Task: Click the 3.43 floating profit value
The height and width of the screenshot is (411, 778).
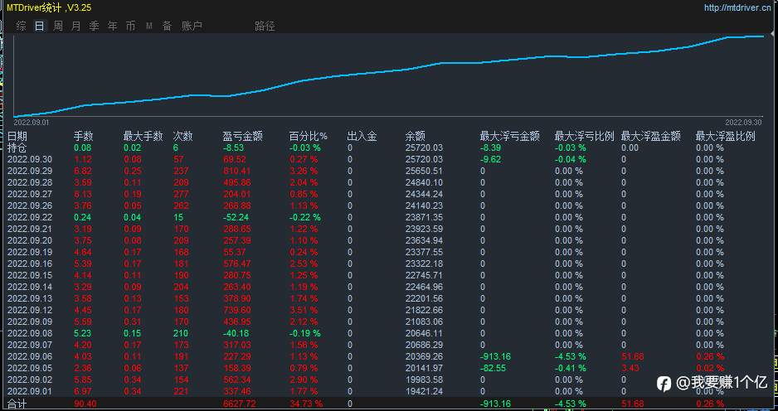Action: 630,368
